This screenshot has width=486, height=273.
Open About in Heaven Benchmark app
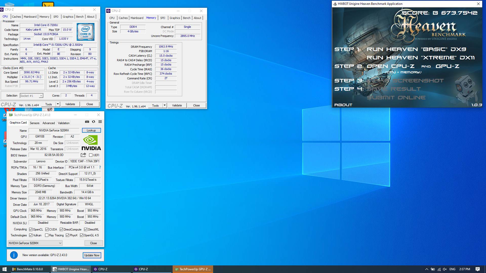point(343,105)
